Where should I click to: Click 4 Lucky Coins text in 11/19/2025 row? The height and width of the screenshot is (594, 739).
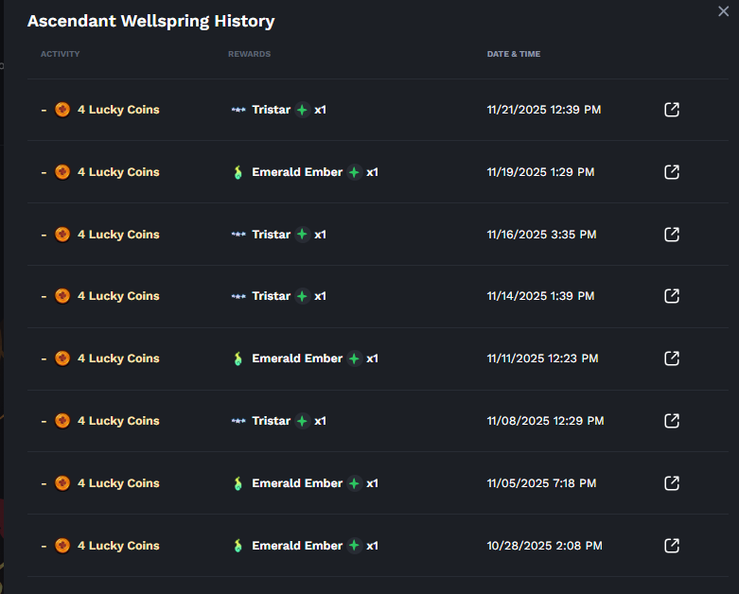tap(118, 172)
